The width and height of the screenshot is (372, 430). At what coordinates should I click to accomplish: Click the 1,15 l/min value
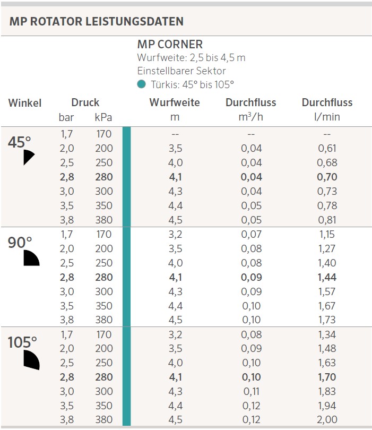tap(327, 234)
